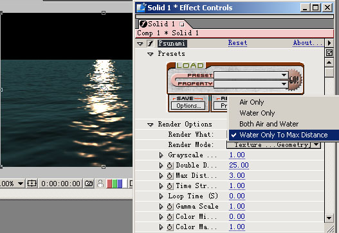Edit the Color Ma... value 1.00
Screen dimensions: 339x233
click(237, 227)
